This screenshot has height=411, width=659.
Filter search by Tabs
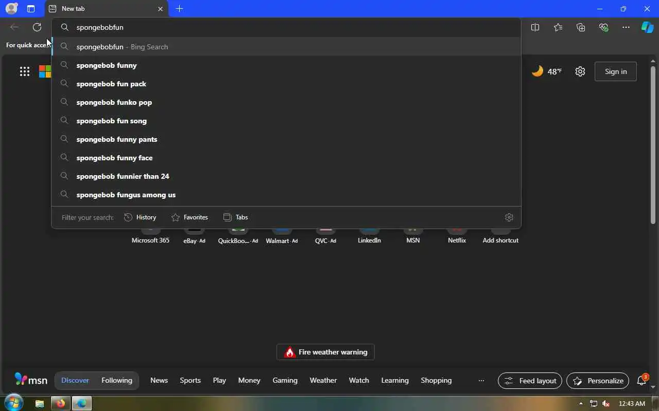[x=236, y=217]
